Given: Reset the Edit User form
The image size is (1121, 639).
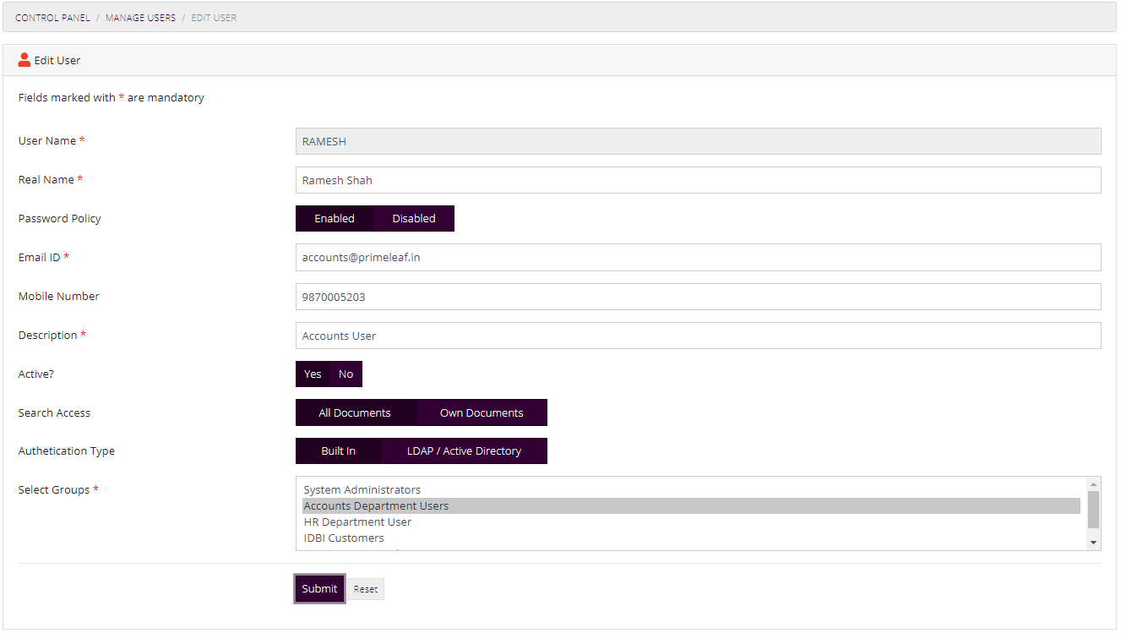Looking at the screenshot, I should click(365, 588).
